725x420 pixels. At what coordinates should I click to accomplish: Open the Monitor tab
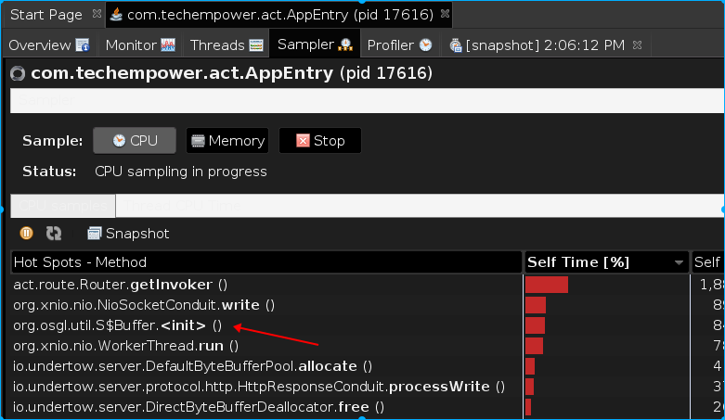click(140, 45)
